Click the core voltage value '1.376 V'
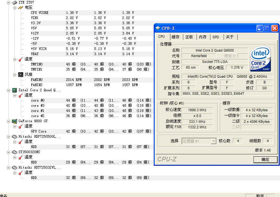 [237, 68]
